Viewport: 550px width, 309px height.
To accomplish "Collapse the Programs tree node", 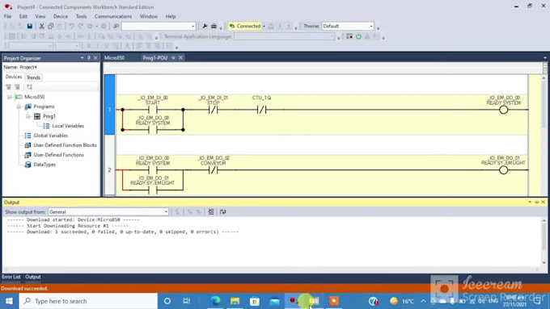I will point(19,106).
